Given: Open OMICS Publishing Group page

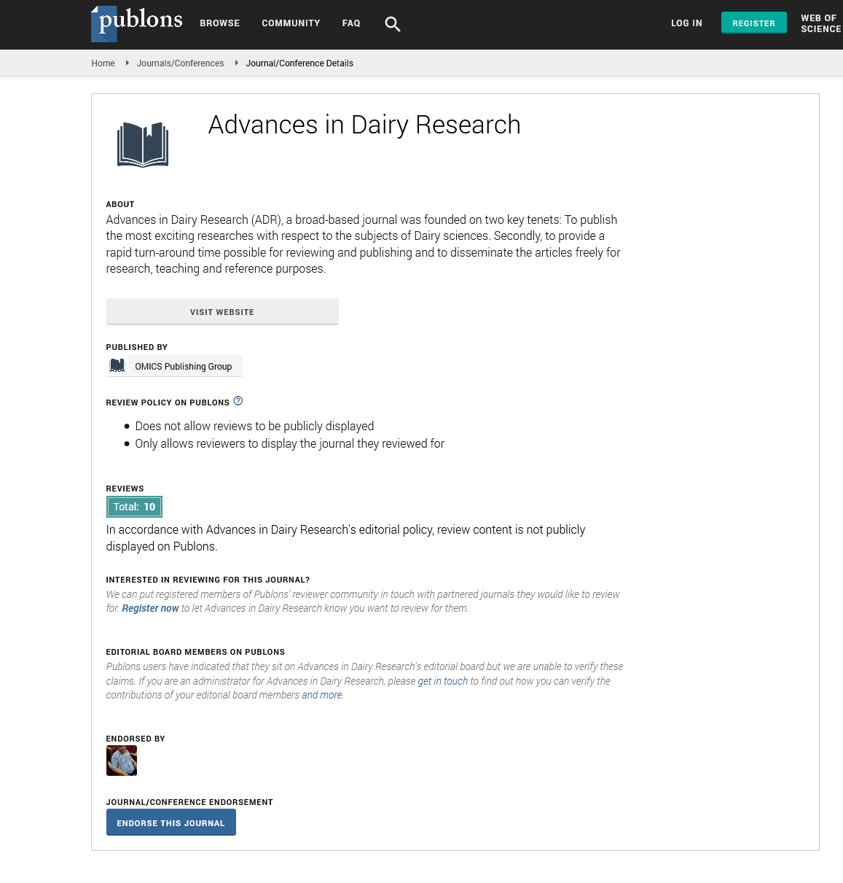Looking at the screenshot, I should (183, 367).
